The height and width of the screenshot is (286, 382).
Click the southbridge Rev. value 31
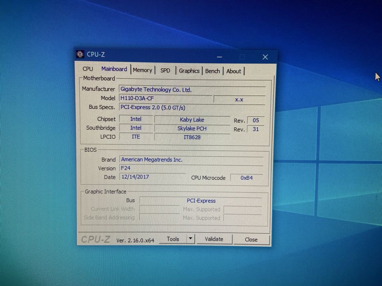(255, 129)
